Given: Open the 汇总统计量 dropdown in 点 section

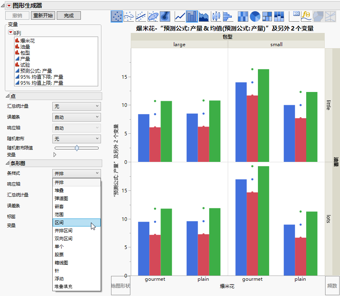Looking at the screenshot, I should click(x=76, y=106).
